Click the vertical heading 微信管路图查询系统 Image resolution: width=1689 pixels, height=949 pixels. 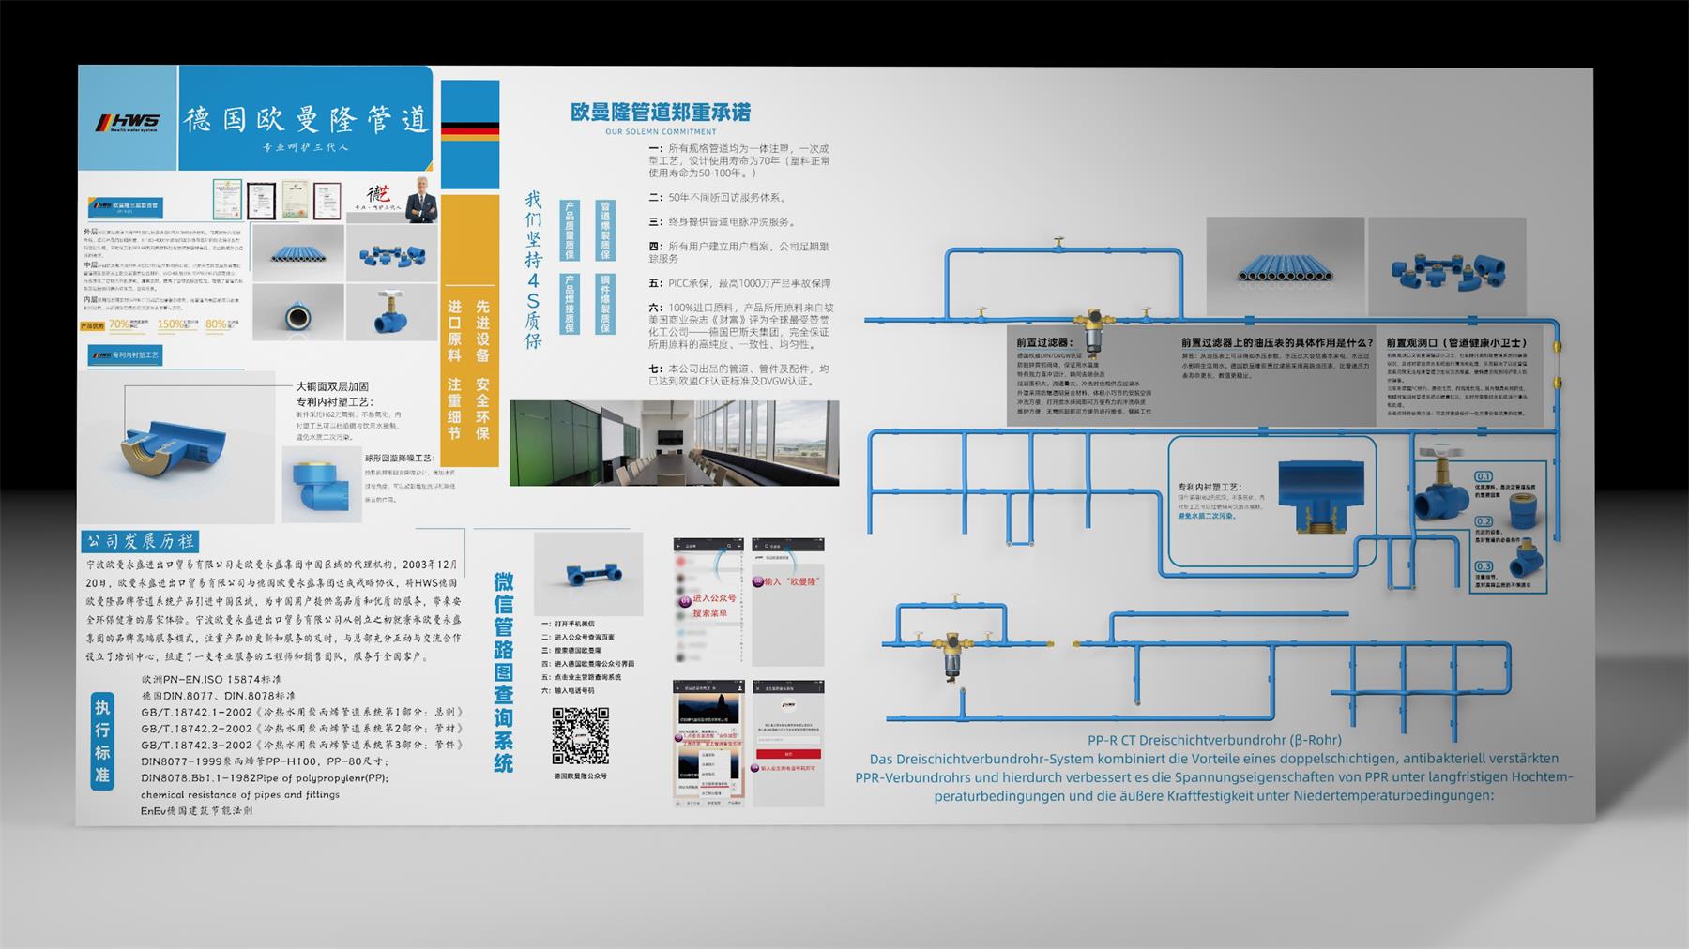[504, 672]
